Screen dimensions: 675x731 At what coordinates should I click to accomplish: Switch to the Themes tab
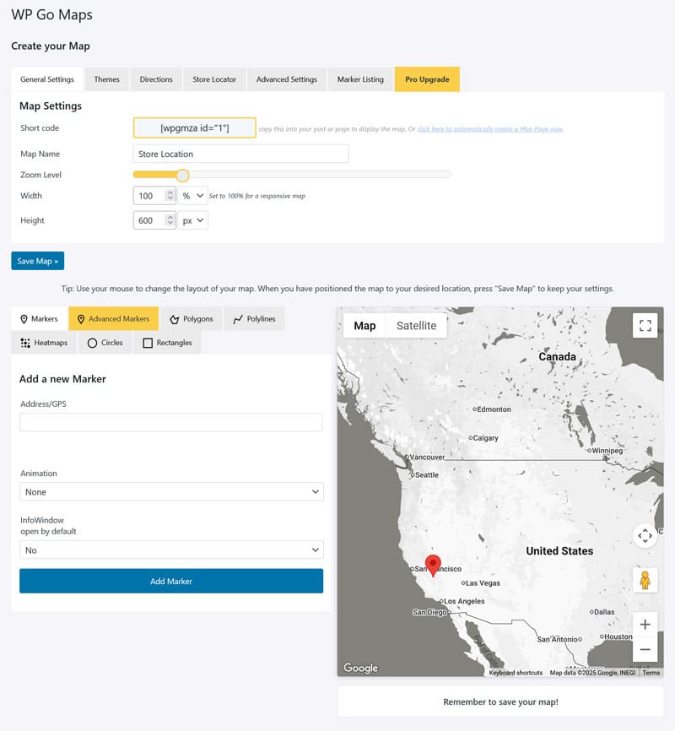point(107,79)
